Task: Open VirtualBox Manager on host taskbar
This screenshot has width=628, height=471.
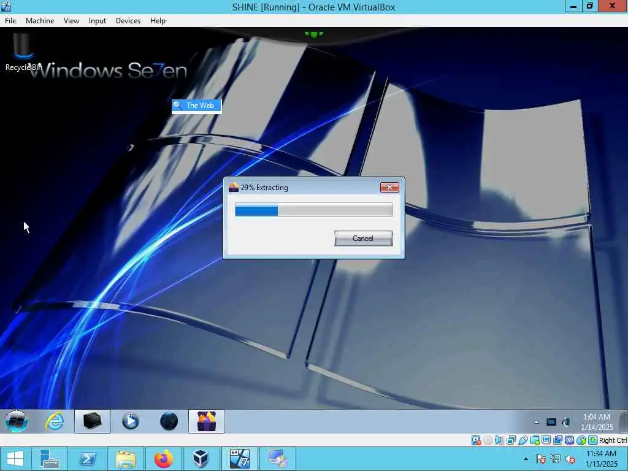Action: [x=201, y=459]
